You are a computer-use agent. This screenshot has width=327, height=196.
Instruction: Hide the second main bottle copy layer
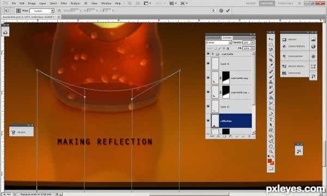click(x=208, y=92)
